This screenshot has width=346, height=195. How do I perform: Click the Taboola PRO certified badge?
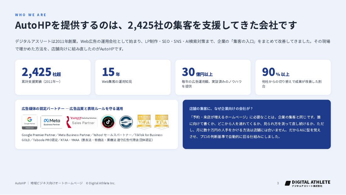tap(126, 122)
